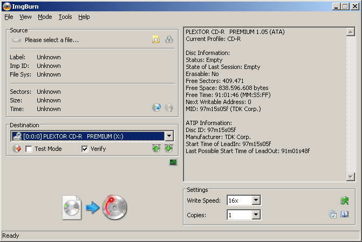The image size is (362, 242).
Task: Uncheck the Verify checkbox
Action: tap(85, 149)
